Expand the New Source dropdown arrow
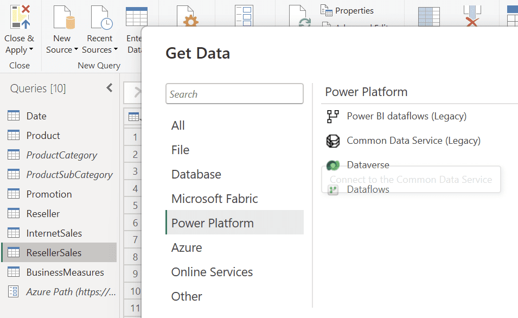The width and height of the screenshot is (518, 318). (x=76, y=50)
